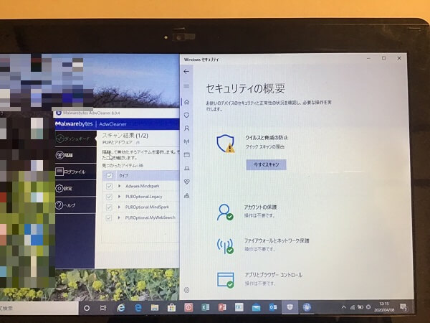Select the Home icon in Windows Security sidebar
The width and height of the screenshot is (430, 323).
click(187, 102)
